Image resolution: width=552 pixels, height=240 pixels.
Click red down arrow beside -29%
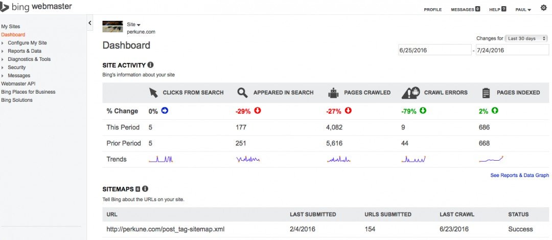click(258, 111)
